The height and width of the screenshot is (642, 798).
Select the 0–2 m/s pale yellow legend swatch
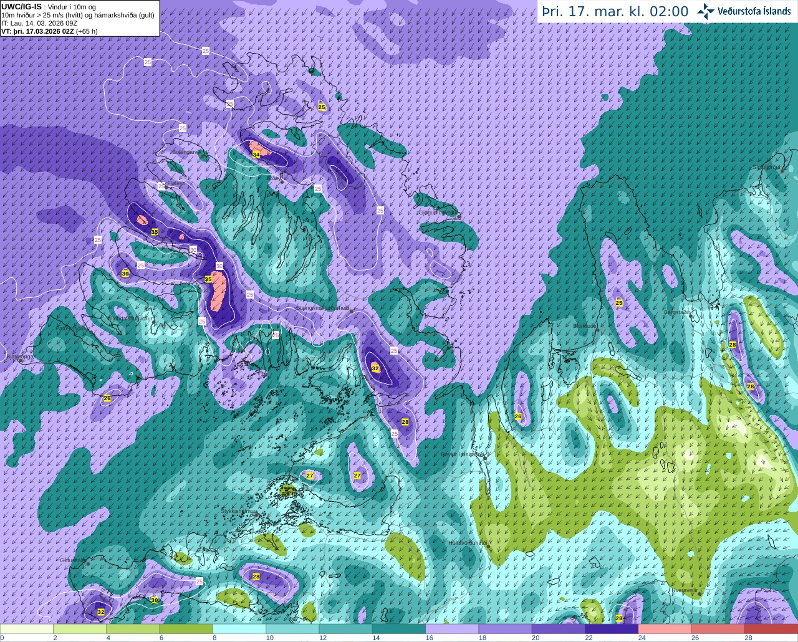[27, 628]
